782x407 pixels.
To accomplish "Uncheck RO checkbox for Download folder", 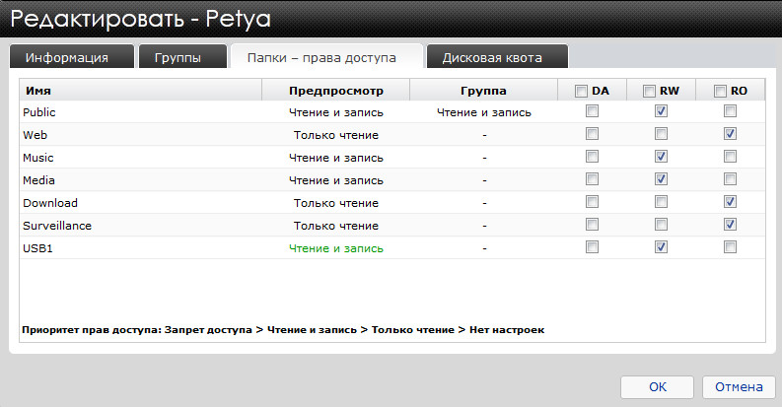I will point(730,202).
